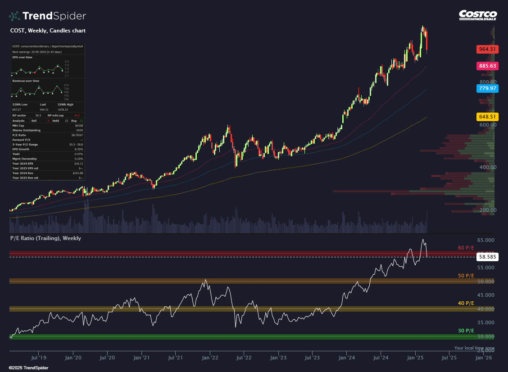This screenshot has height=372, width=508.
Task: Click the TrendSpider logo icon
Action: coord(14,16)
